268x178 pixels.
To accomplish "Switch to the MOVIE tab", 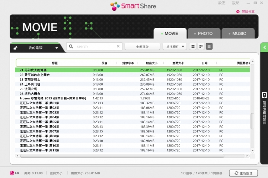I will pos(170,33).
